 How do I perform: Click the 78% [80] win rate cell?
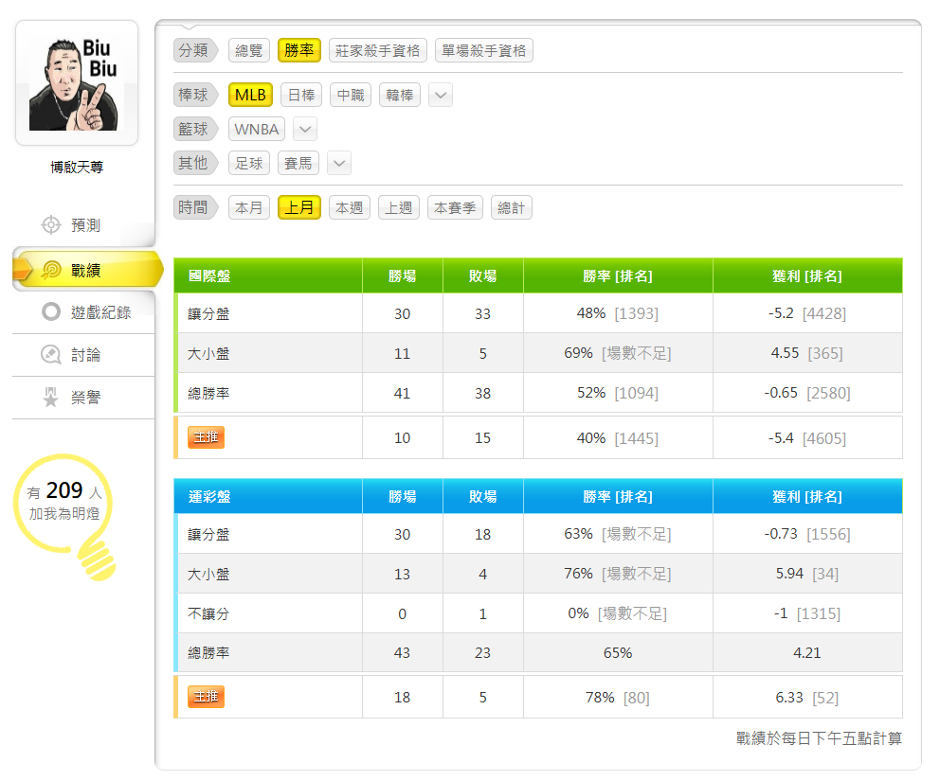pyautogui.click(x=618, y=698)
